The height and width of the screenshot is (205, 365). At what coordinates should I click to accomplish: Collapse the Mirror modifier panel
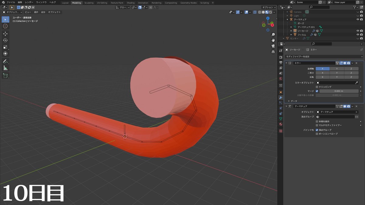point(286,63)
